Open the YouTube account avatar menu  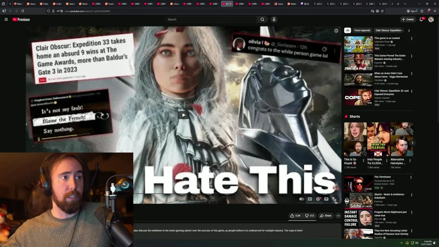pyautogui.click(x=431, y=20)
